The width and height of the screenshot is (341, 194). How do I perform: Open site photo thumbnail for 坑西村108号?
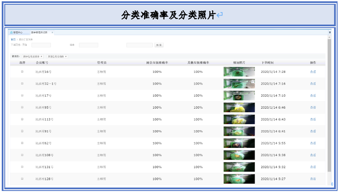coord(239,155)
